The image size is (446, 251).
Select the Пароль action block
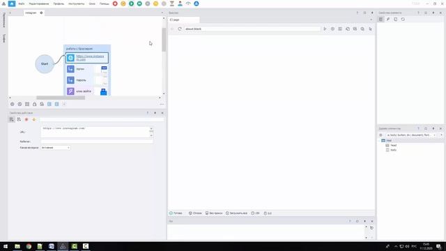point(86,80)
